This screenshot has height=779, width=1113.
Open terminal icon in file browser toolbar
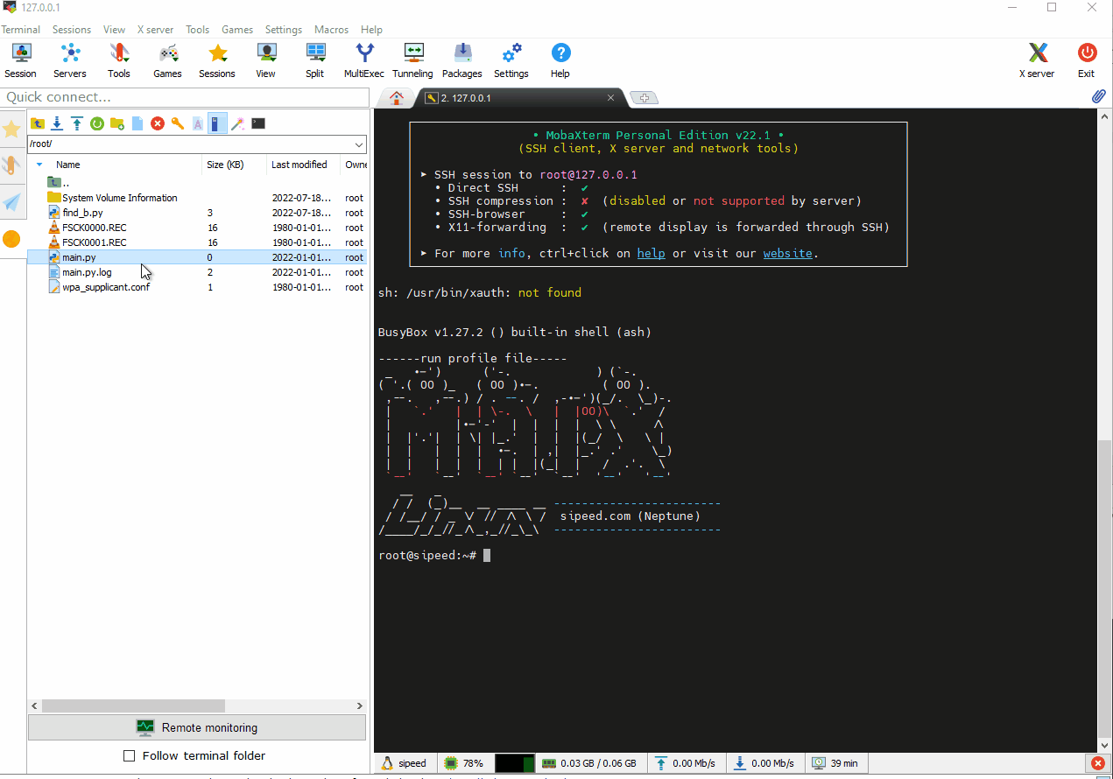click(x=258, y=123)
